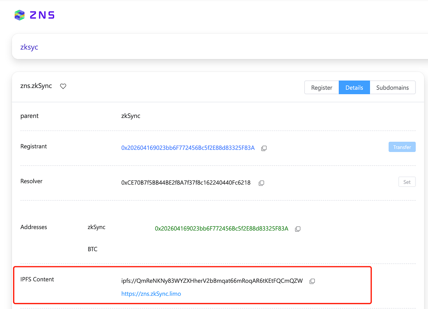
Task: Click the parent value zkSync
Action: 131,116
